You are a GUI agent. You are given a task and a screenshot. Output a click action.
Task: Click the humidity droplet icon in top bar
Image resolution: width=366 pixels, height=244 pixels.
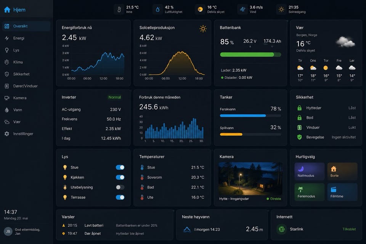click(158, 10)
